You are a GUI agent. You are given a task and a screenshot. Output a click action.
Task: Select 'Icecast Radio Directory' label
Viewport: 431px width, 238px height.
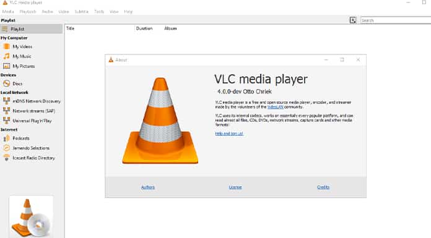pos(34,158)
